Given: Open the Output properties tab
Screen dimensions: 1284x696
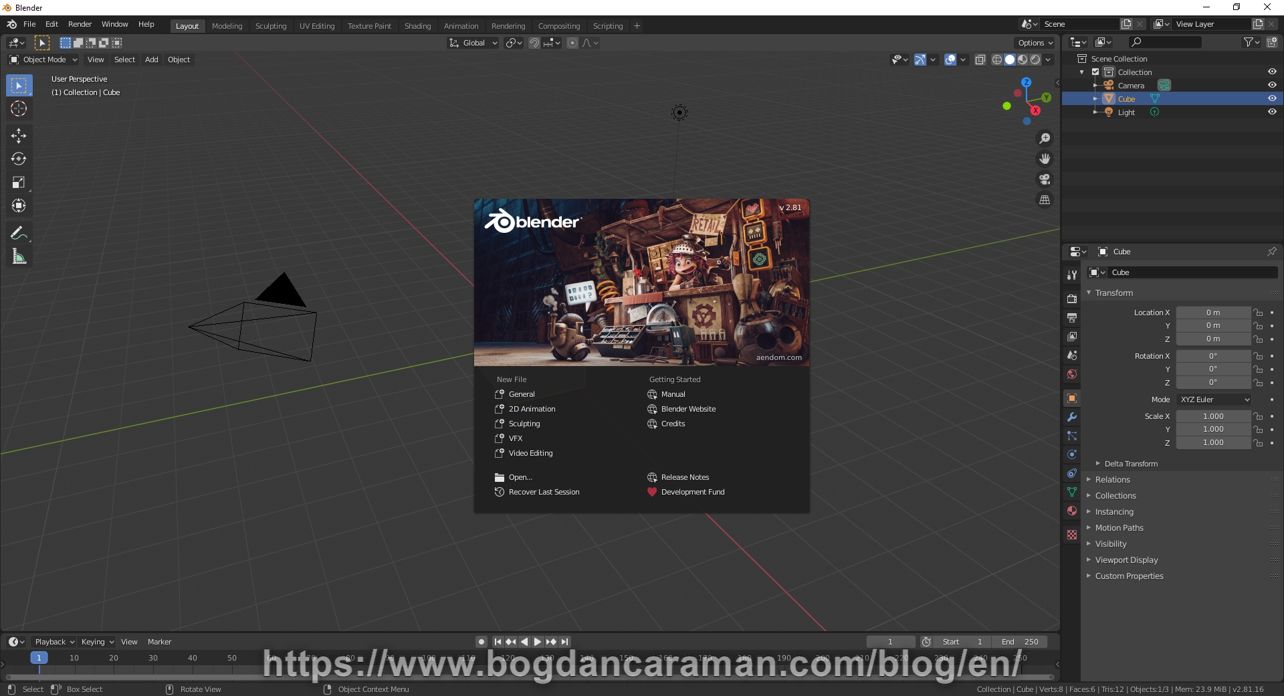Looking at the screenshot, I should click(1072, 317).
